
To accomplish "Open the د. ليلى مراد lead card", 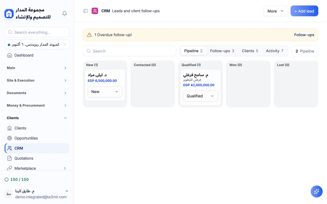I will click(105, 85).
